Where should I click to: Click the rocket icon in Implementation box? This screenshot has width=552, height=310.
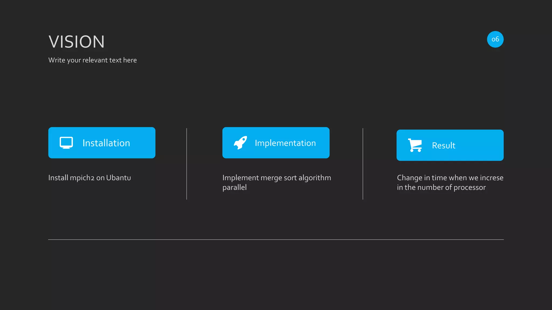(240, 143)
